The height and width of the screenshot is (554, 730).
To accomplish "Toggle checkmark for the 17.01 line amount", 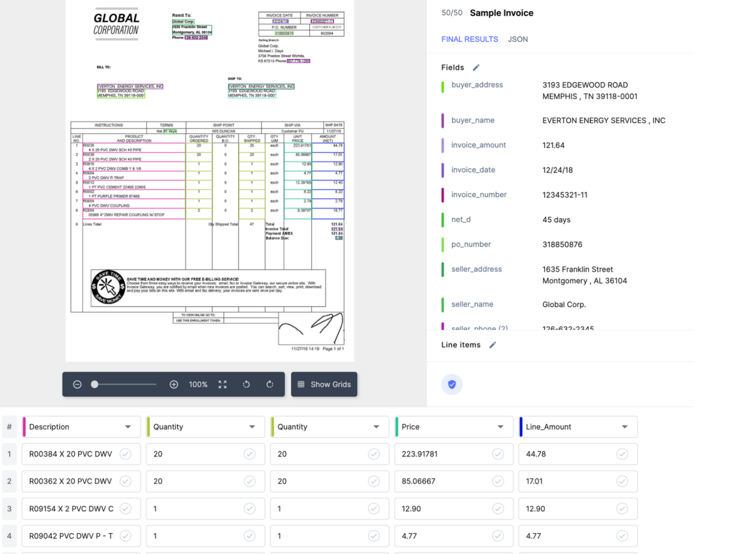I will [x=622, y=481].
